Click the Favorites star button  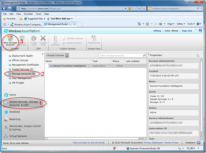point(9,19)
